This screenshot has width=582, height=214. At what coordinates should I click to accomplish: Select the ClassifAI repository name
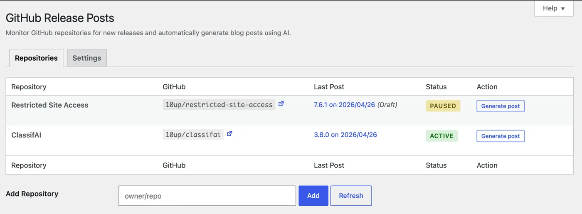tap(26, 135)
